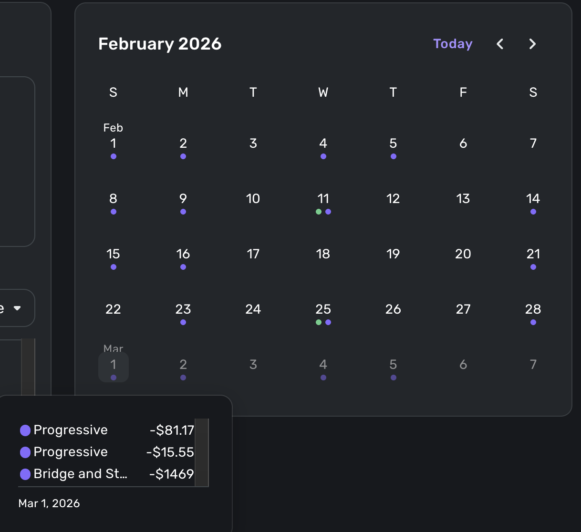Viewport: 581px width, 532px height.
Task: Select March 4 in the trailing week
Action: (323, 365)
